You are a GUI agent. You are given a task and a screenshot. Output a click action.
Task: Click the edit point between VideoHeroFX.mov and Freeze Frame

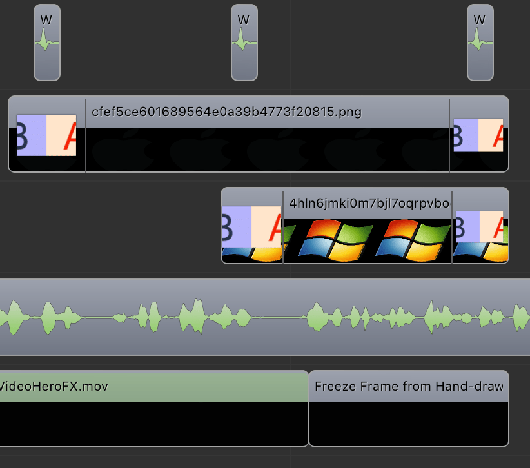309,409
